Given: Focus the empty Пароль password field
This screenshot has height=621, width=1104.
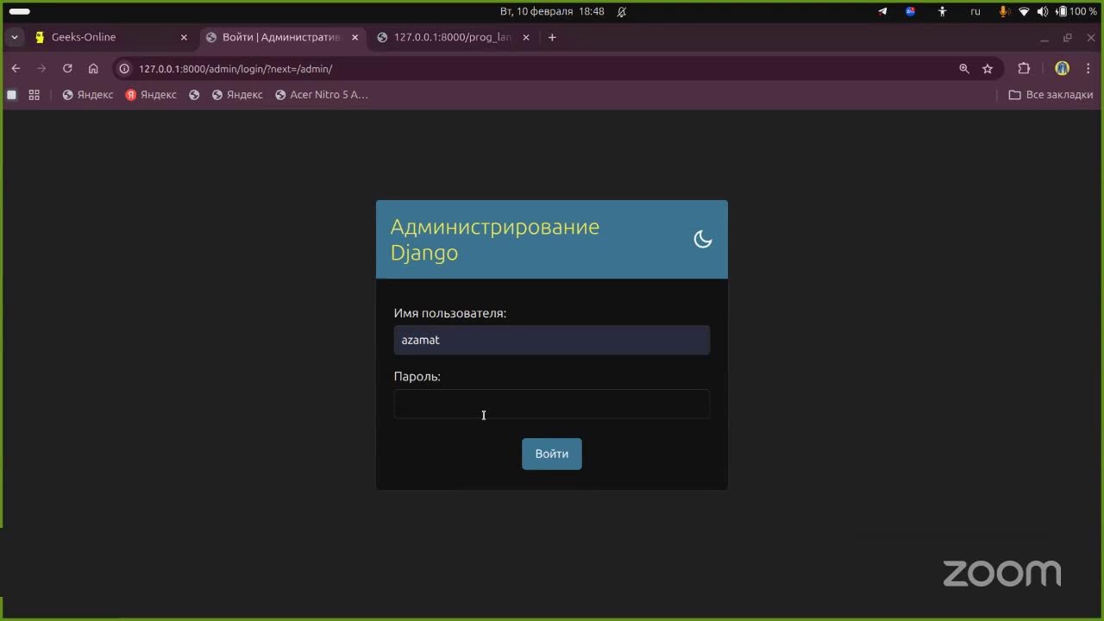Looking at the screenshot, I should (x=552, y=404).
